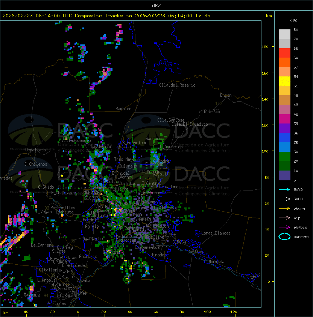The image size is (313, 317).
Task: Click the 'dBZ' title at top
Action: pos(156,6)
